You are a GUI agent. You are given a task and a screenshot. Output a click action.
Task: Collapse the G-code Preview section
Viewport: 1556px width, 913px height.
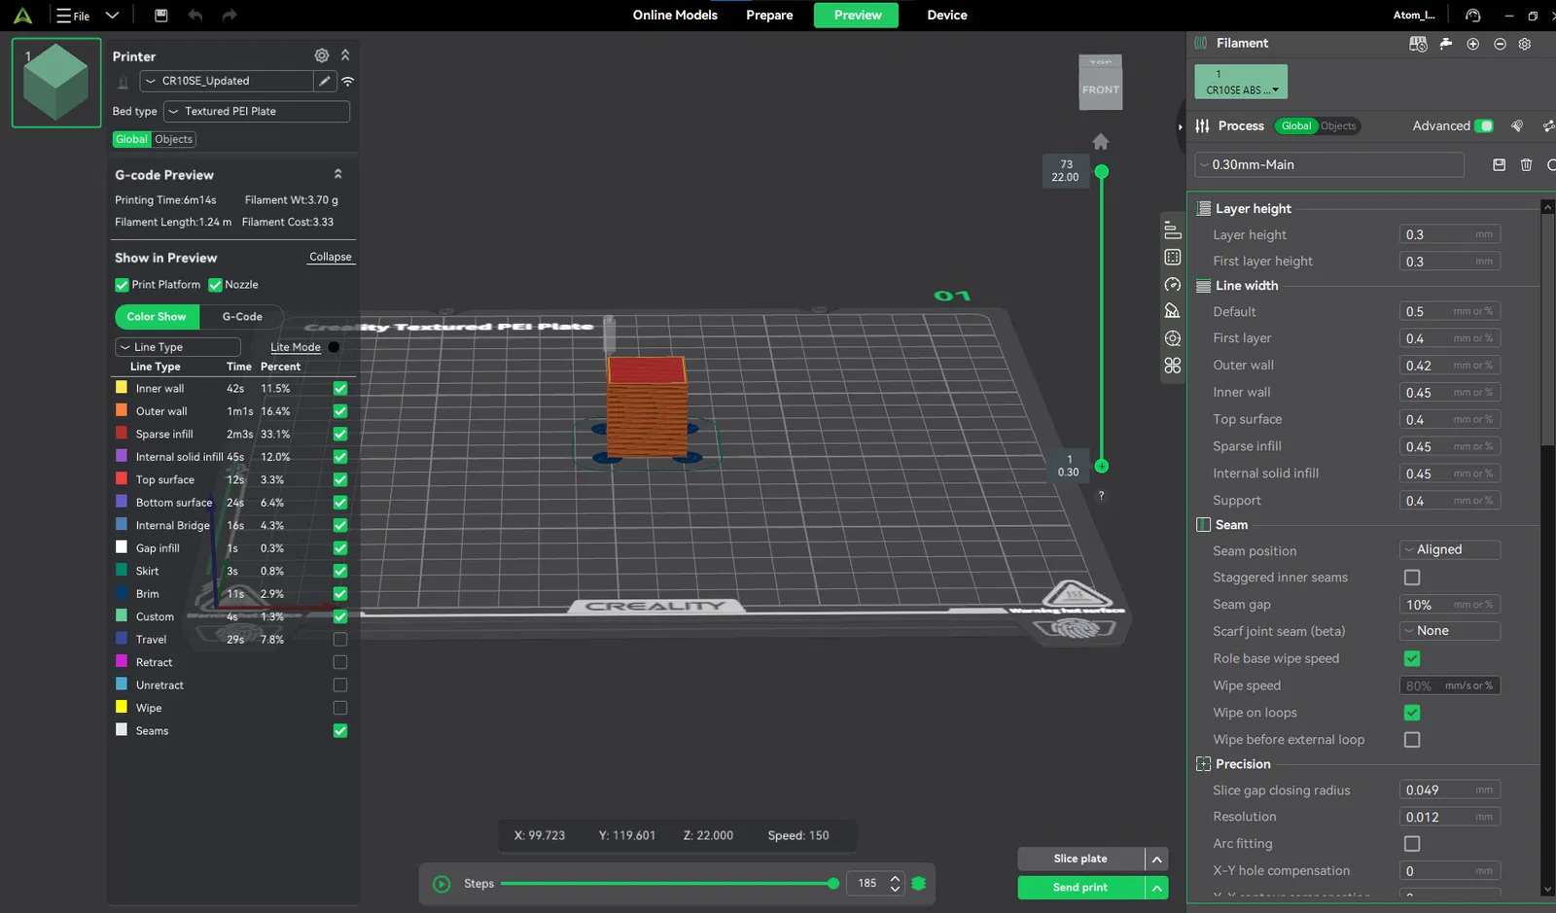(x=338, y=174)
